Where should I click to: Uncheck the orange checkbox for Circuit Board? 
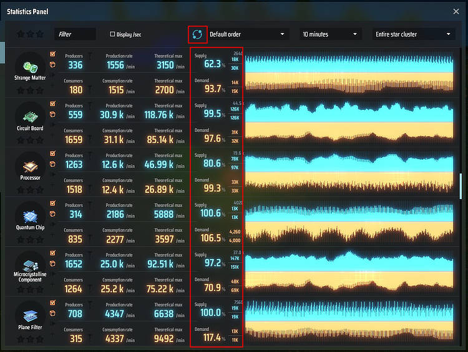click(53, 104)
